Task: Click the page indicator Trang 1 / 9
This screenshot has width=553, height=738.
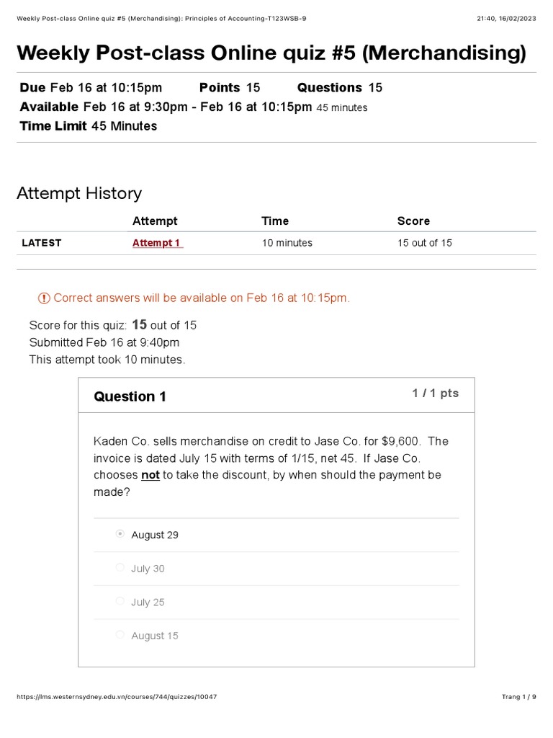Action: pyautogui.click(x=518, y=697)
